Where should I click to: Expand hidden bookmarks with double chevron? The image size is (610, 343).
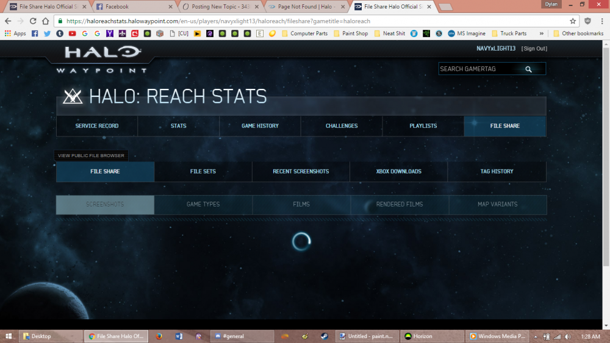pos(541,34)
